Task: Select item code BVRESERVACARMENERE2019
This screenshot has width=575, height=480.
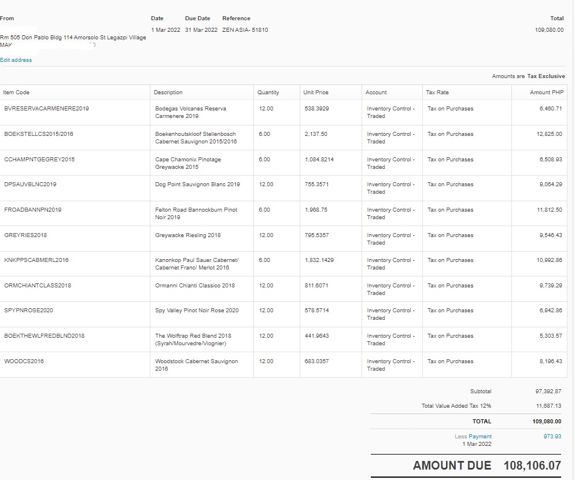Action: click(47, 109)
